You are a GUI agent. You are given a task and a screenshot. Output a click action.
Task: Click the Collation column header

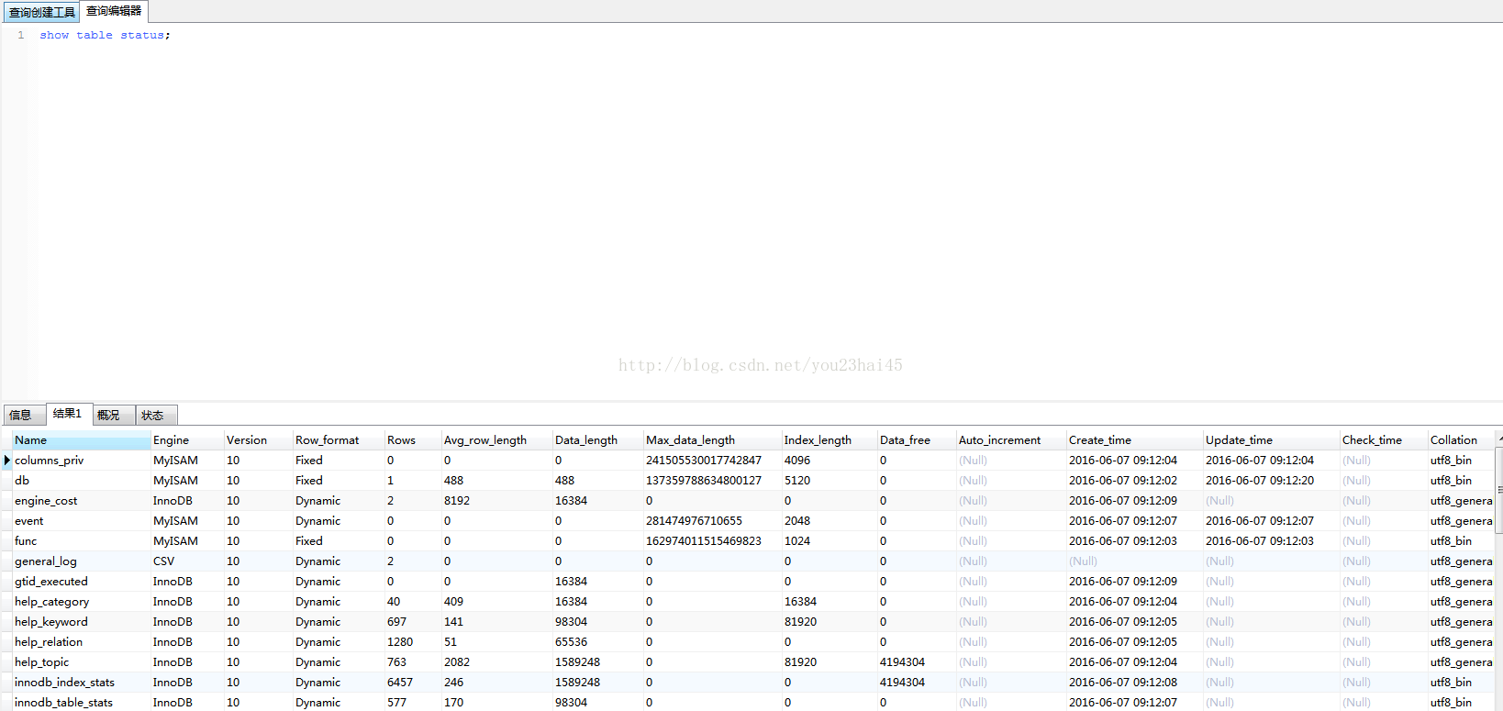(x=1461, y=440)
